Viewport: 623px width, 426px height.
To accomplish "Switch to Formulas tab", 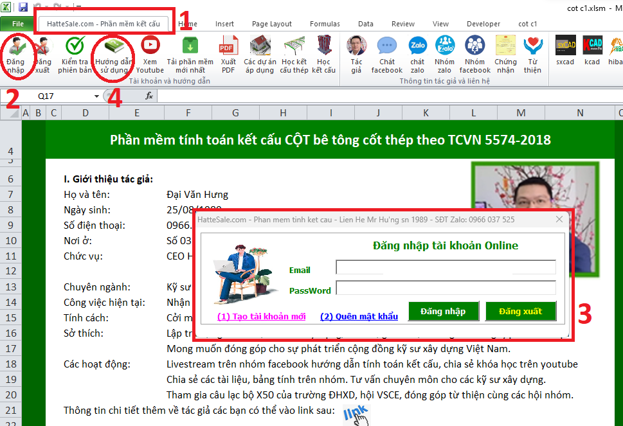I will 325,24.
